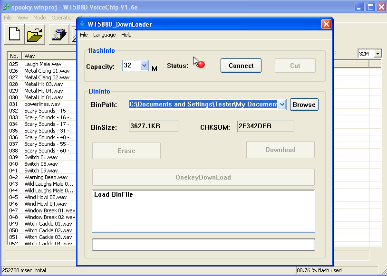The height and width of the screenshot is (276, 387).
Task: Click the Open folder toolbar icon
Action: click(x=36, y=35)
